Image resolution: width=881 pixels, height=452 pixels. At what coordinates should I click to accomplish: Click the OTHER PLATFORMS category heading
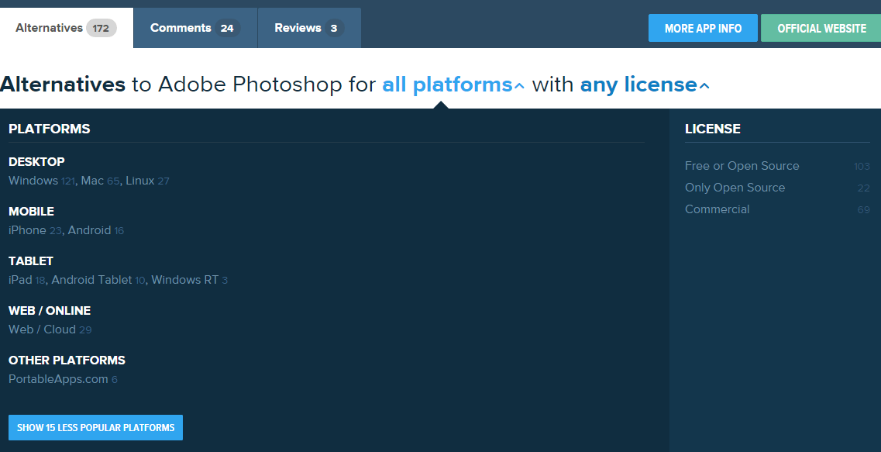[x=67, y=360]
